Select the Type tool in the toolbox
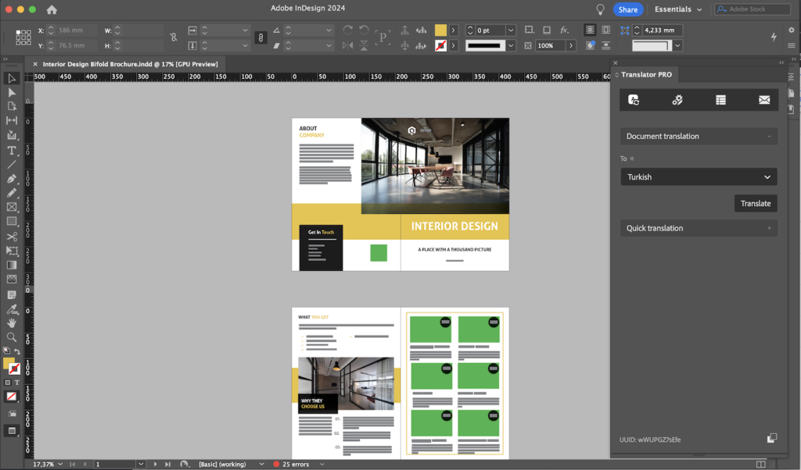This screenshot has height=470, width=801. 12,150
